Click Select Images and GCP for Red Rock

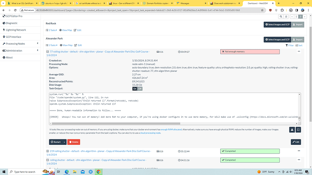tap(277, 25)
